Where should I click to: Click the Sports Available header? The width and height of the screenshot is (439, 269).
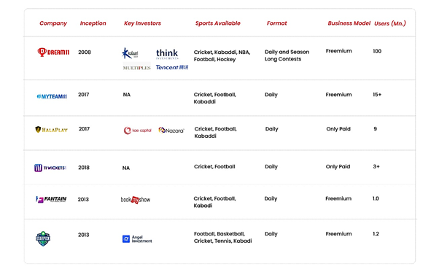pos(218,23)
